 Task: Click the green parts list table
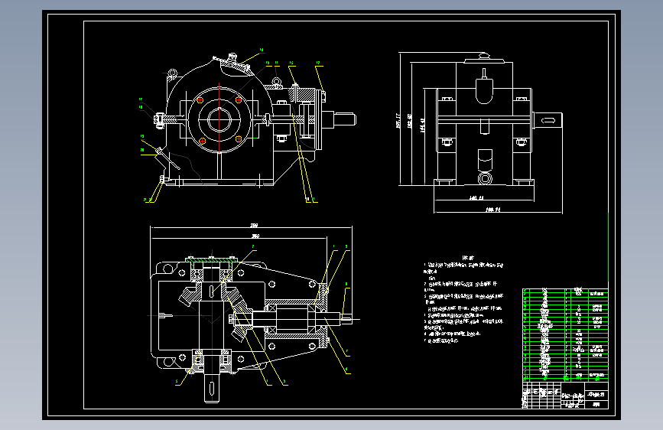(x=566, y=334)
